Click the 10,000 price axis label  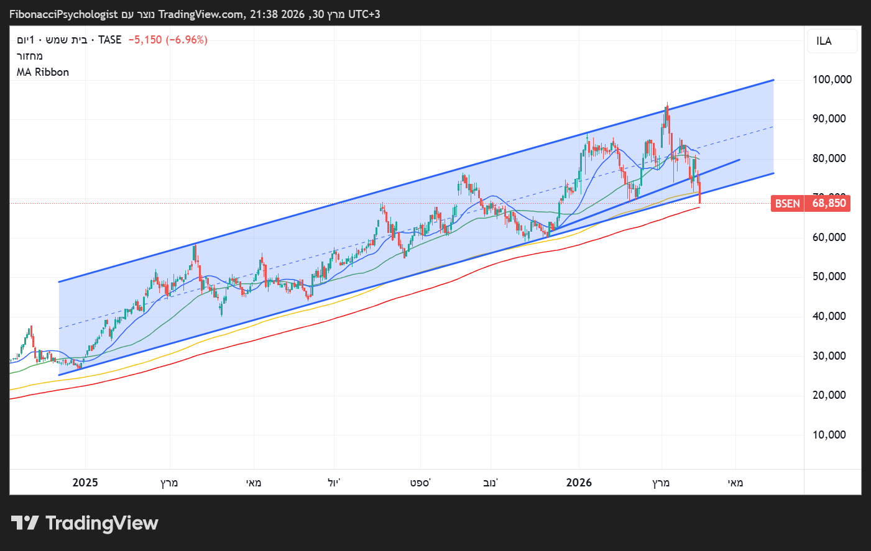click(x=829, y=435)
